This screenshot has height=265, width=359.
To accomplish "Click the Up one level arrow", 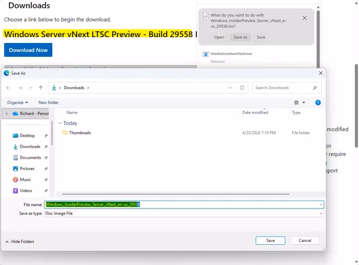I will [x=41, y=88].
